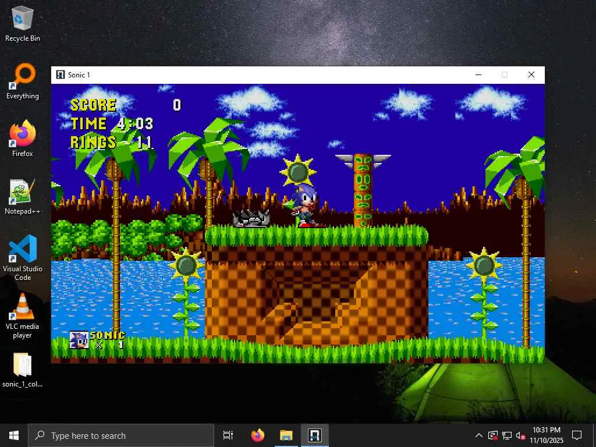This screenshot has width=596, height=447.
Task: Click the grey spiked badnik enemy
Action: tap(251, 218)
